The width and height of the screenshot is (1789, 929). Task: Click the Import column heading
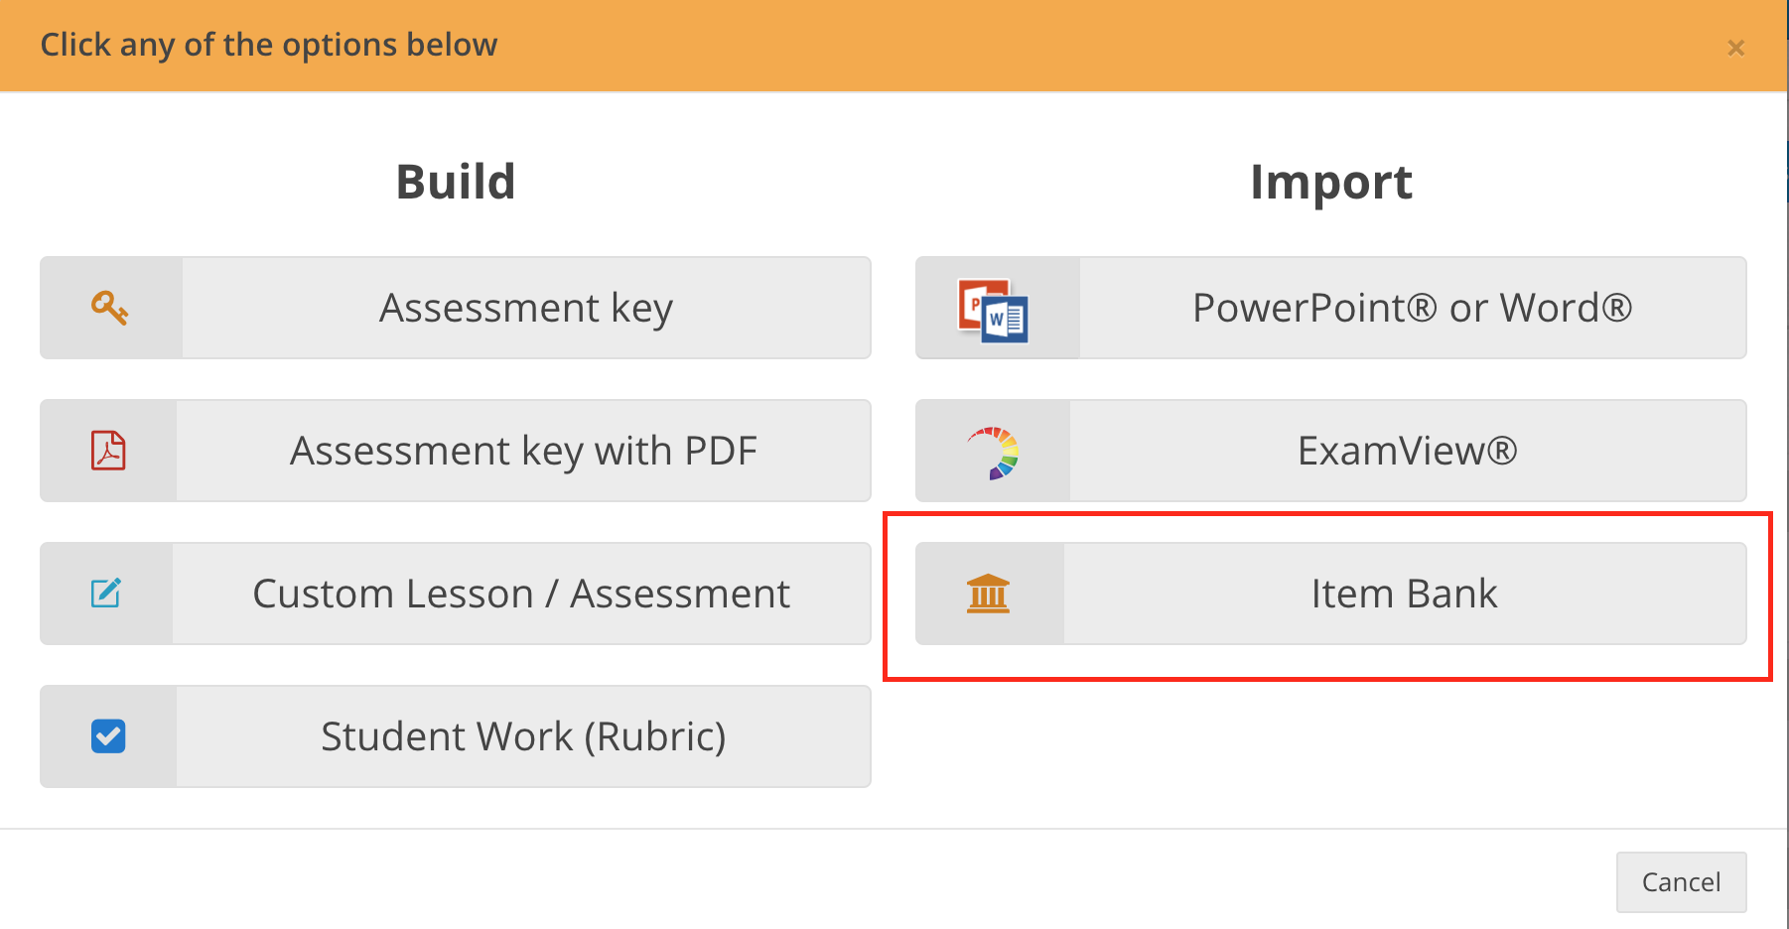1330,182
